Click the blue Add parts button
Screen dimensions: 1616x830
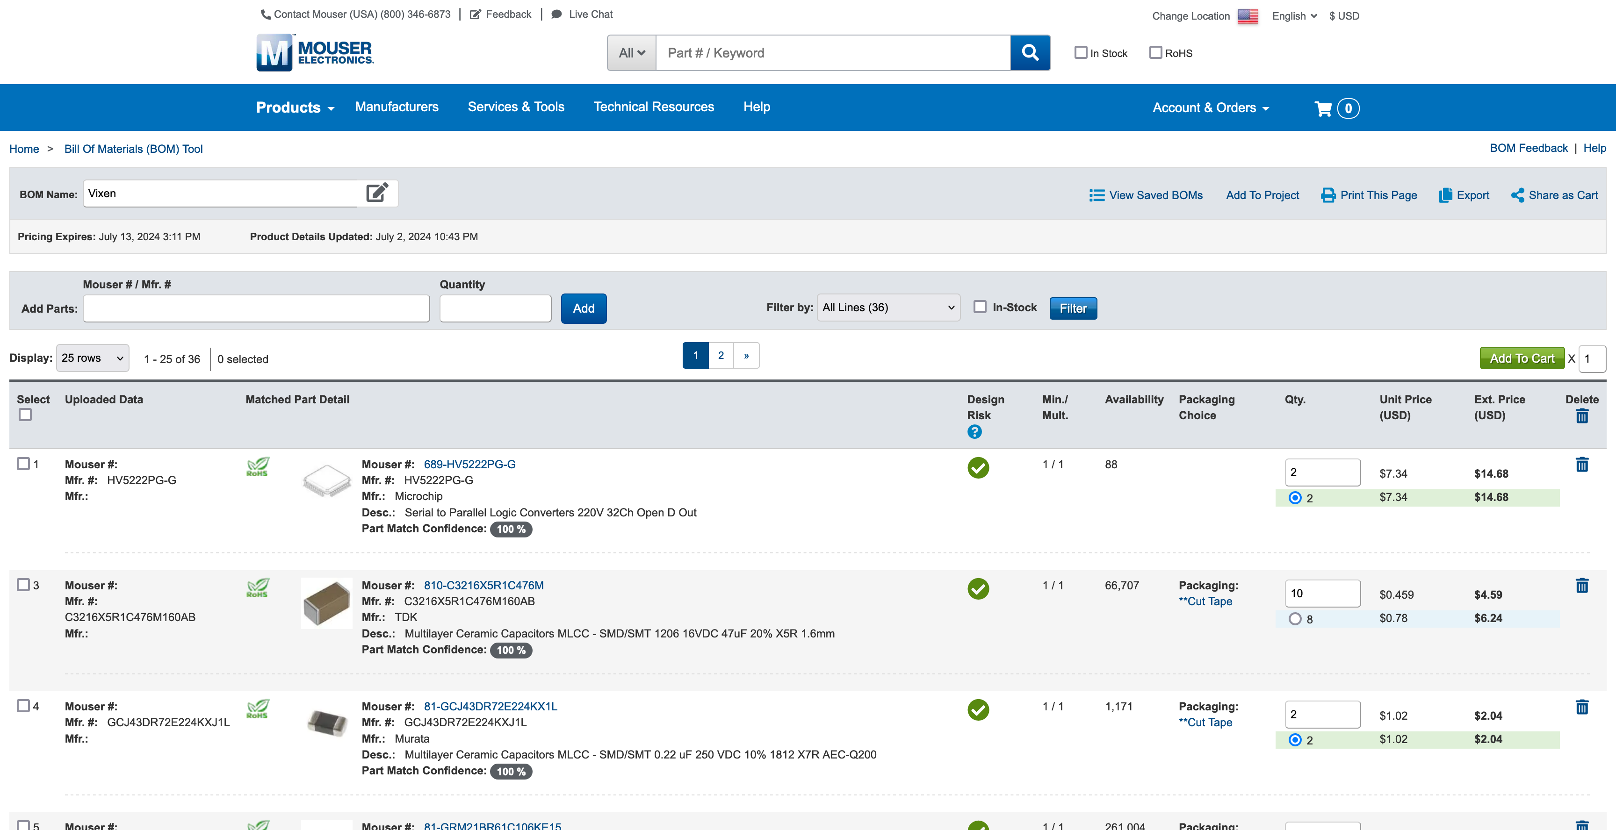click(584, 308)
